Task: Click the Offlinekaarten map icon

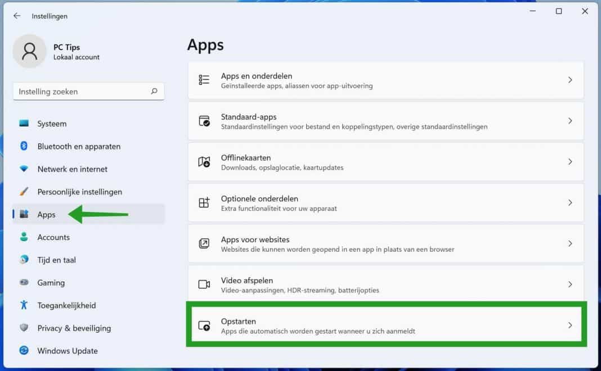Action: 206,162
